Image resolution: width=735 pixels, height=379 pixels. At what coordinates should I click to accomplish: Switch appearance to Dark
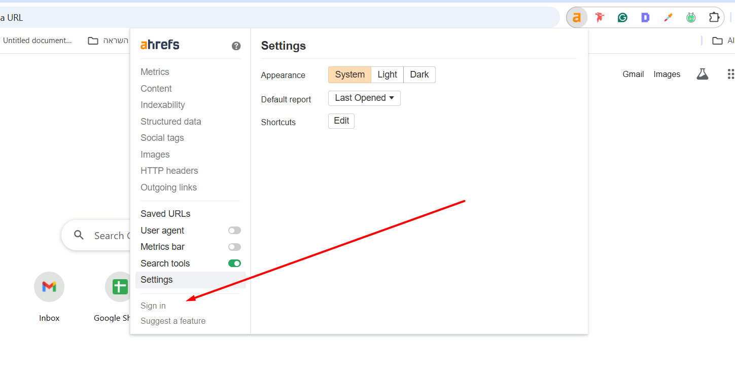click(x=419, y=74)
